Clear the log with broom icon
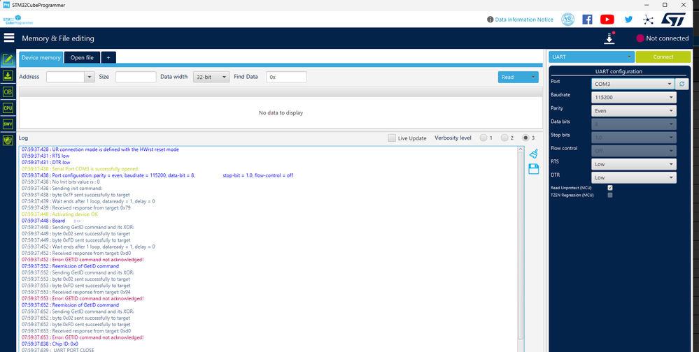The width and height of the screenshot is (699, 352). tap(534, 154)
